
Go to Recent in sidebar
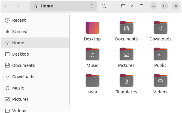[35, 20]
